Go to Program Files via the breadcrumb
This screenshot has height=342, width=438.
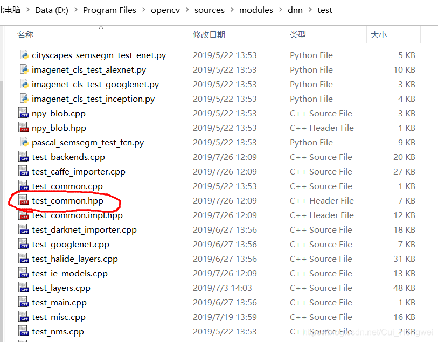[109, 10]
